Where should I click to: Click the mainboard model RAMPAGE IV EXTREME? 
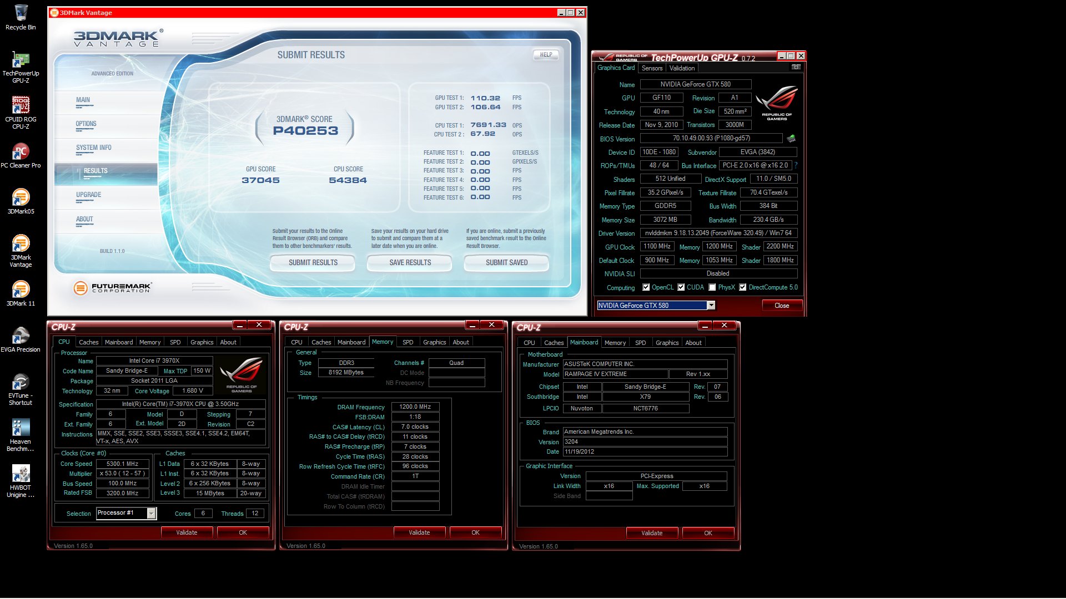coord(616,374)
